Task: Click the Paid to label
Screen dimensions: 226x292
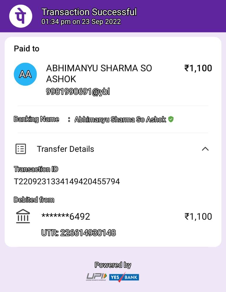Action: click(x=27, y=48)
